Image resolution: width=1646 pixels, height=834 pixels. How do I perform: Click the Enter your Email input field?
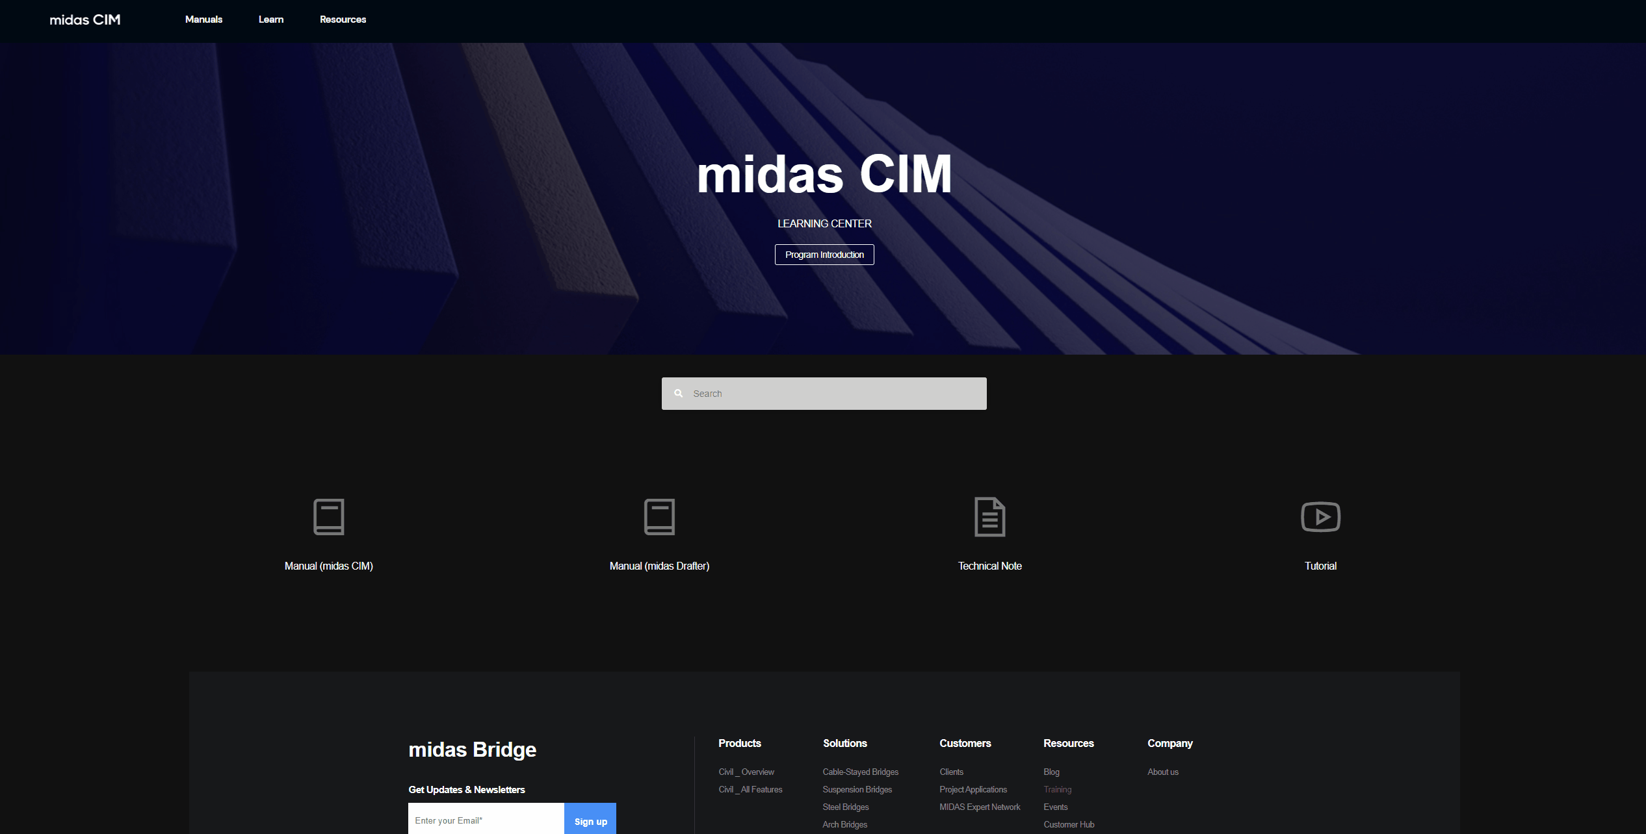click(x=485, y=821)
